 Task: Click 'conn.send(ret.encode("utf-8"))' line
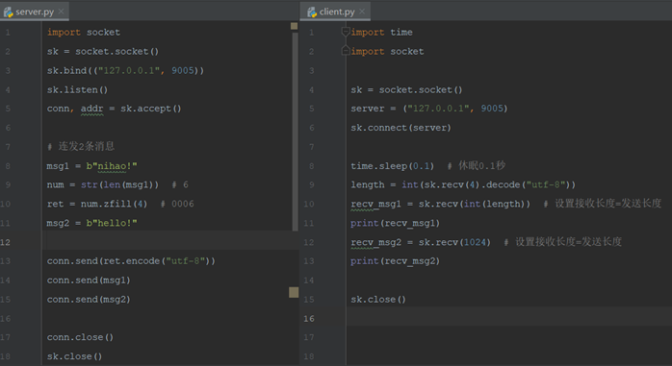click(131, 261)
